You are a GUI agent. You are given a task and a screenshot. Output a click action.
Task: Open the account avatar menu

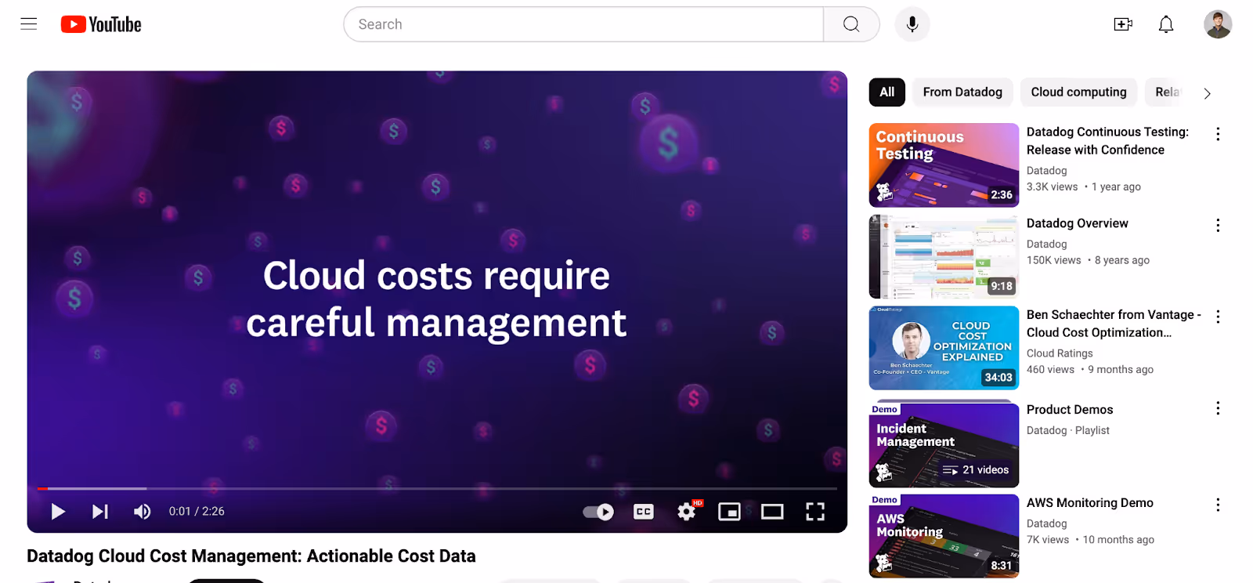pos(1218,24)
